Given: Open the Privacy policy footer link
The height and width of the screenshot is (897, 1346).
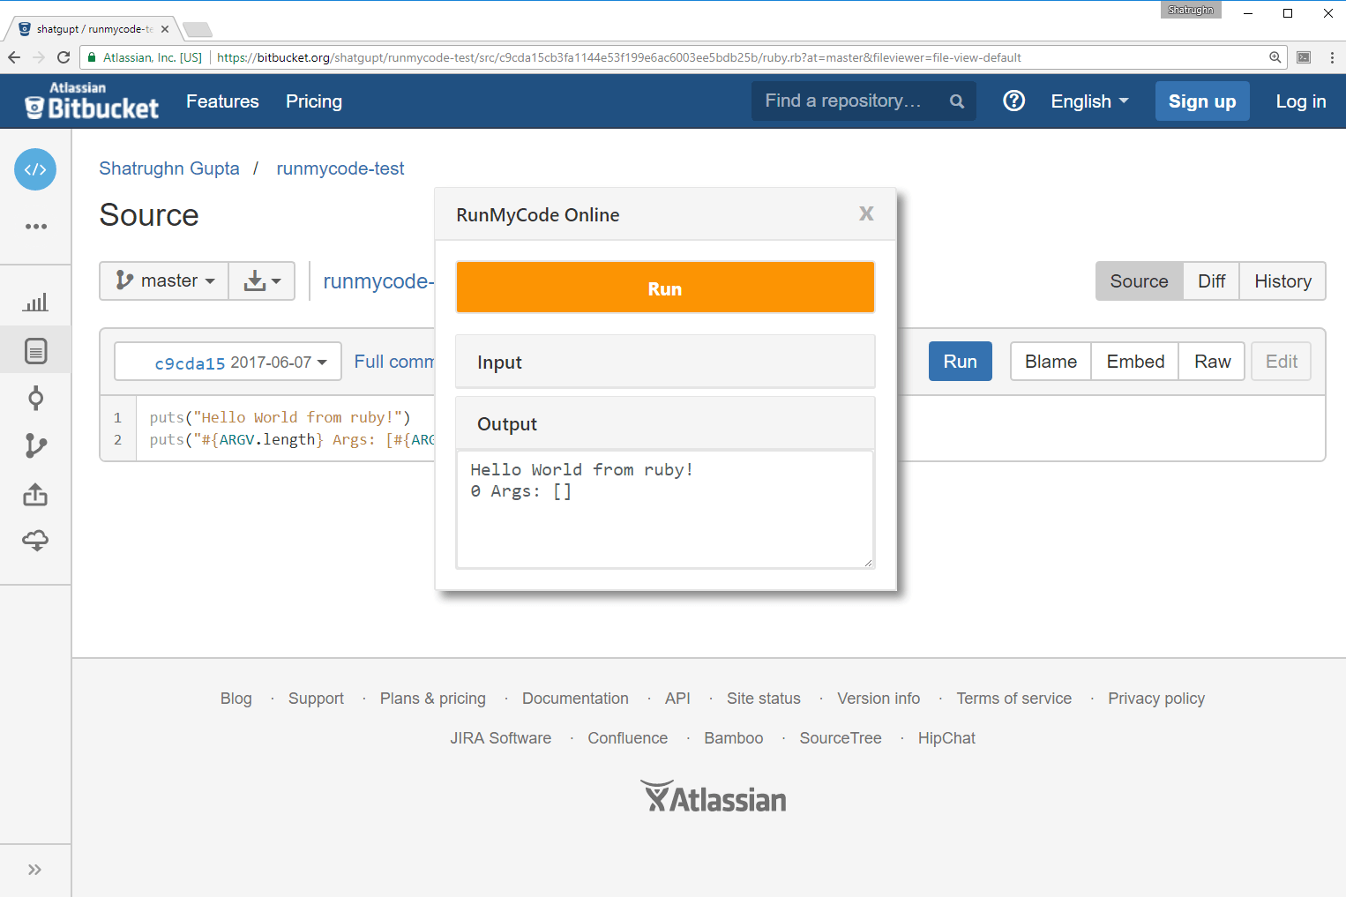Looking at the screenshot, I should tap(1156, 699).
